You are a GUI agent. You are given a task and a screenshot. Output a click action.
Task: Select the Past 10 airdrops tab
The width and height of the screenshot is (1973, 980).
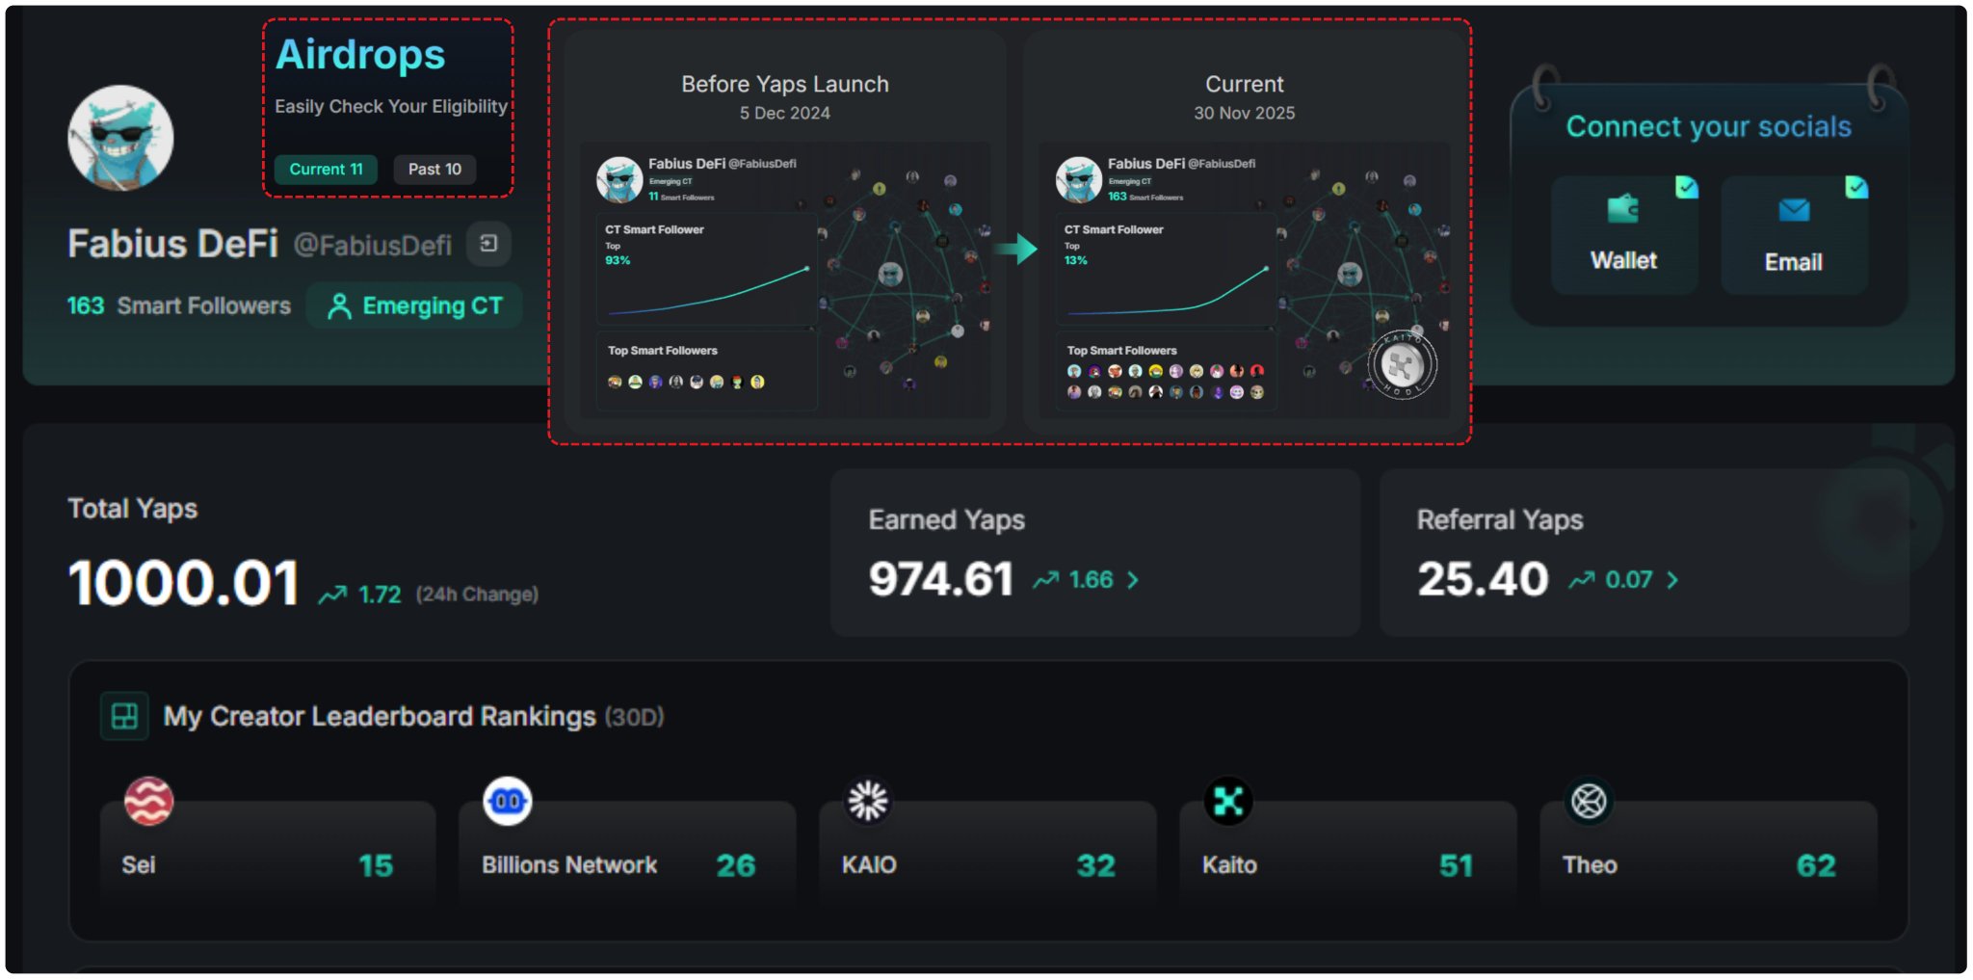(434, 169)
